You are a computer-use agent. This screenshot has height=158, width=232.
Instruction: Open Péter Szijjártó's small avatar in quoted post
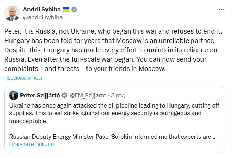pos(14,95)
